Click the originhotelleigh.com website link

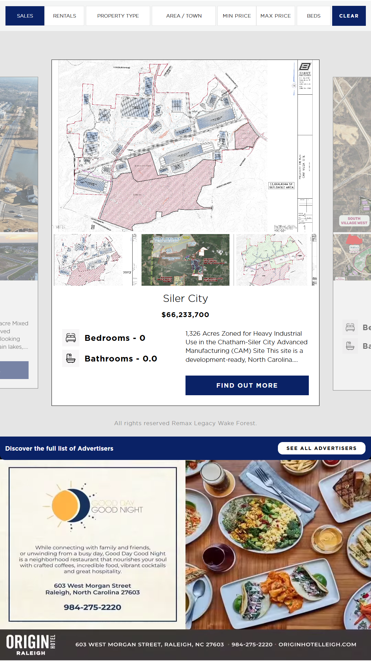(x=317, y=644)
